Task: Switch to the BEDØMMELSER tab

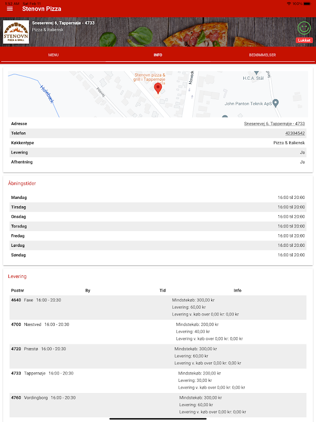Action: pyautogui.click(x=262, y=55)
